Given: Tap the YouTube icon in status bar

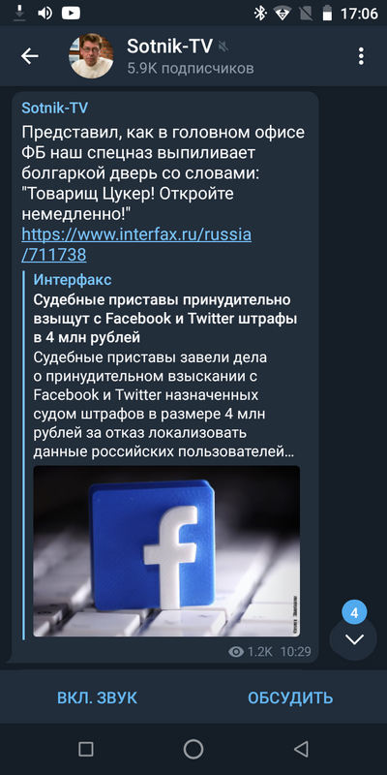Looking at the screenshot, I should [71, 14].
